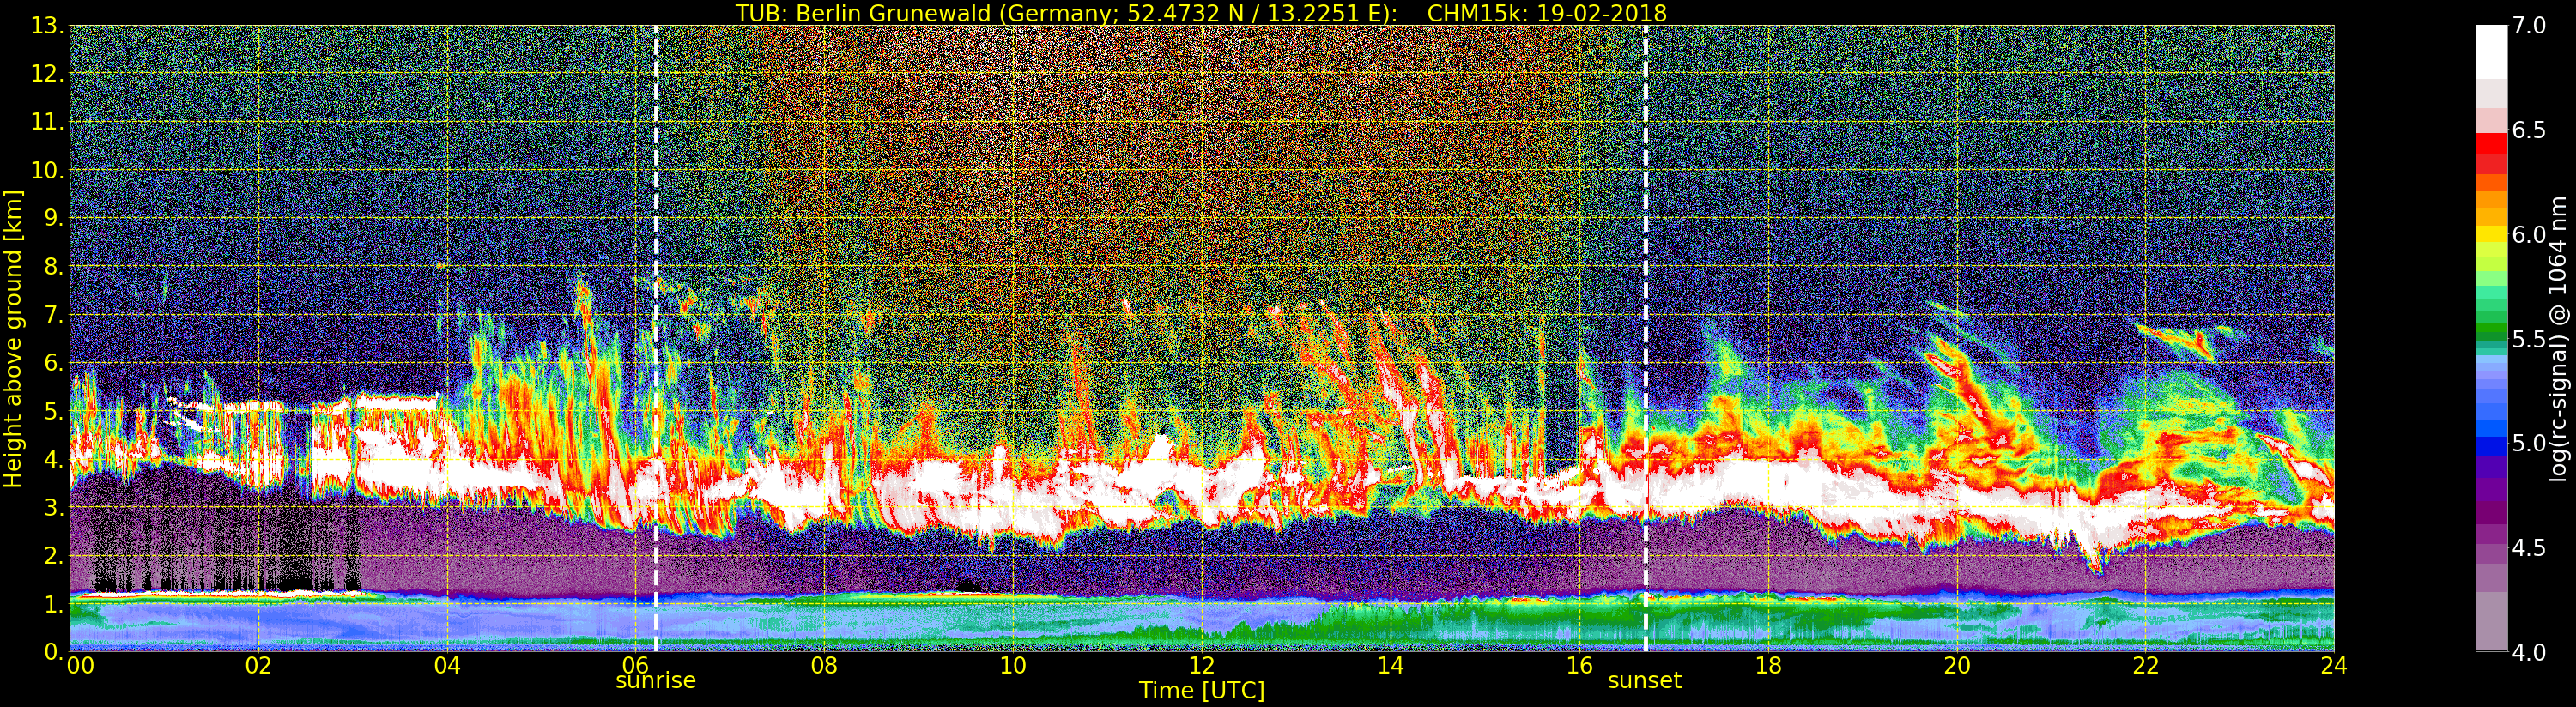Click the time axis tick '22'
Screen dimensions: 2576x707
[x=2145, y=666]
